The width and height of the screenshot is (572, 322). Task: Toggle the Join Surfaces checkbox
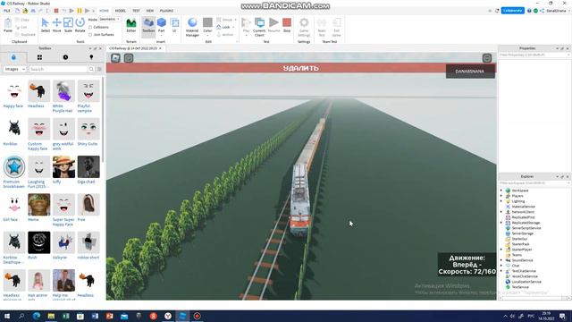[x=90, y=35]
